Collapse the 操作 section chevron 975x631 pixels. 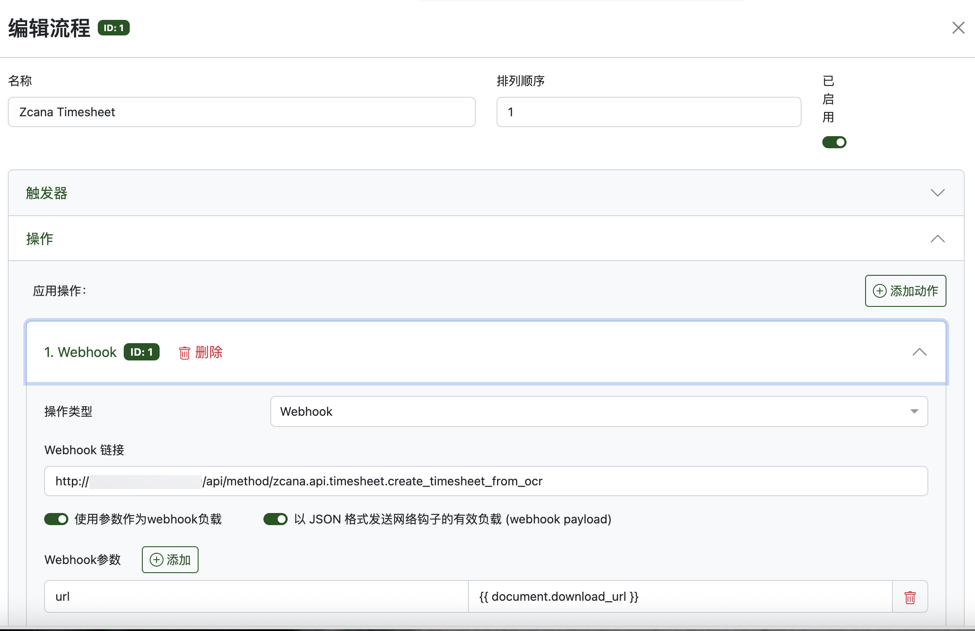pos(937,239)
